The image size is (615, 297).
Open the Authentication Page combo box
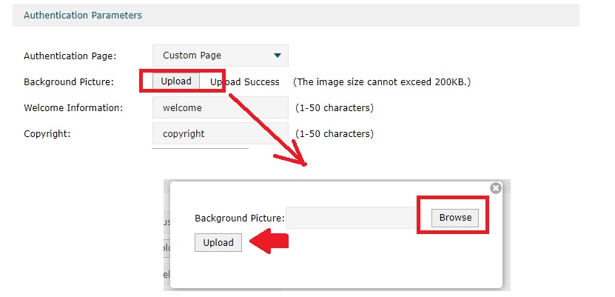(x=220, y=56)
